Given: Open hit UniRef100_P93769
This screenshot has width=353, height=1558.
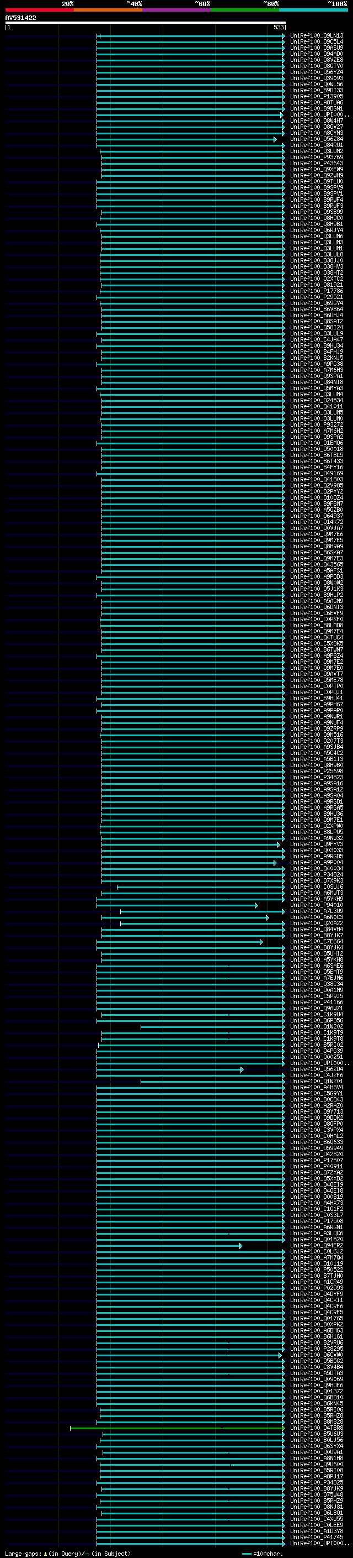Looking at the screenshot, I should [317, 158].
